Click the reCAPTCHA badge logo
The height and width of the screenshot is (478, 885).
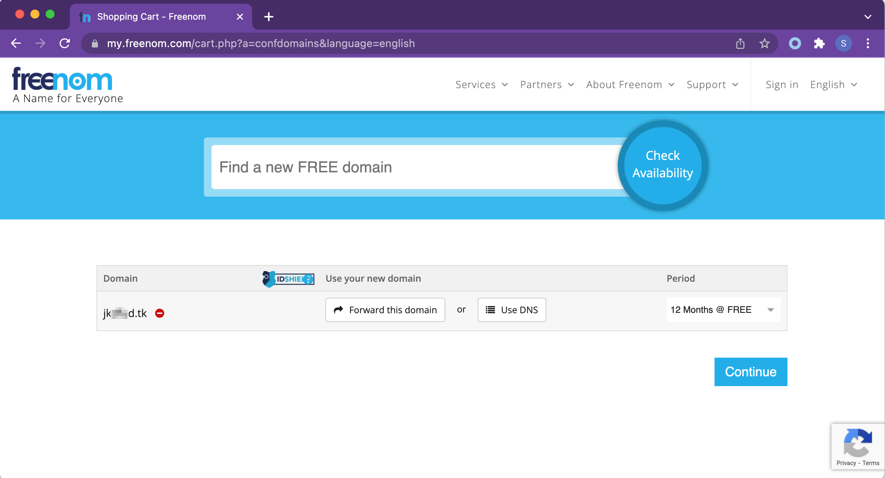[x=857, y=443]
